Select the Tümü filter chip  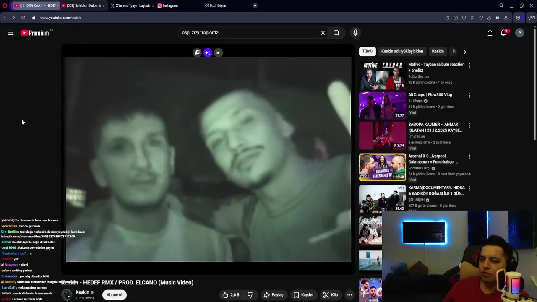(x=368, y=51)
